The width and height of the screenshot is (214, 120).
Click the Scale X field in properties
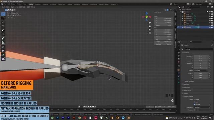pyautogui.click(x=201, y=73)
